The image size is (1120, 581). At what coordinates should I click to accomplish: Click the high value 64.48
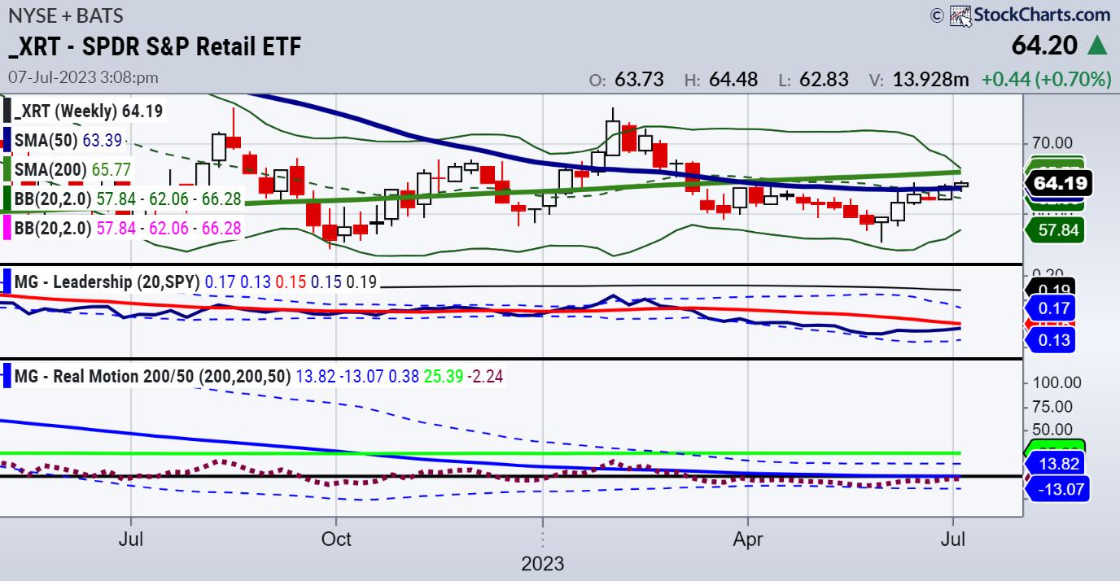tap(733, 79)
